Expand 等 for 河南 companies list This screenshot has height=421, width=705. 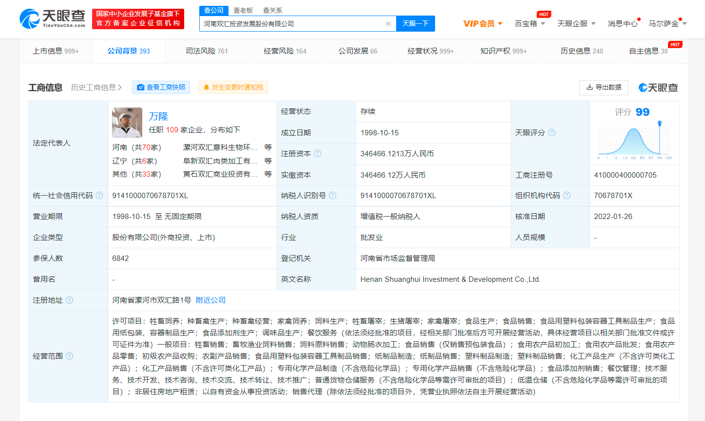point(268,147)
